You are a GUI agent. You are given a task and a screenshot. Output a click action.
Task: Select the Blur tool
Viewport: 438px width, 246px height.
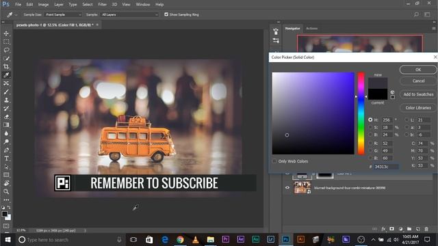6,133
